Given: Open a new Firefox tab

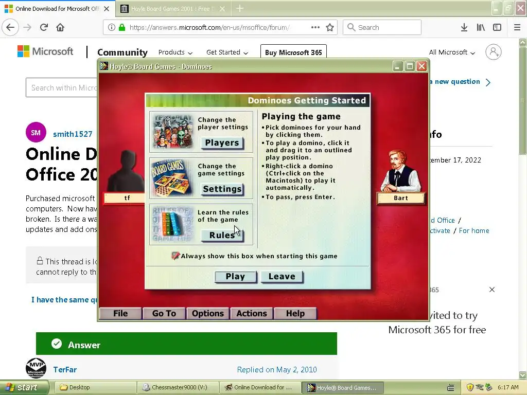Looking at the screenshot, I should click(240, 9).
